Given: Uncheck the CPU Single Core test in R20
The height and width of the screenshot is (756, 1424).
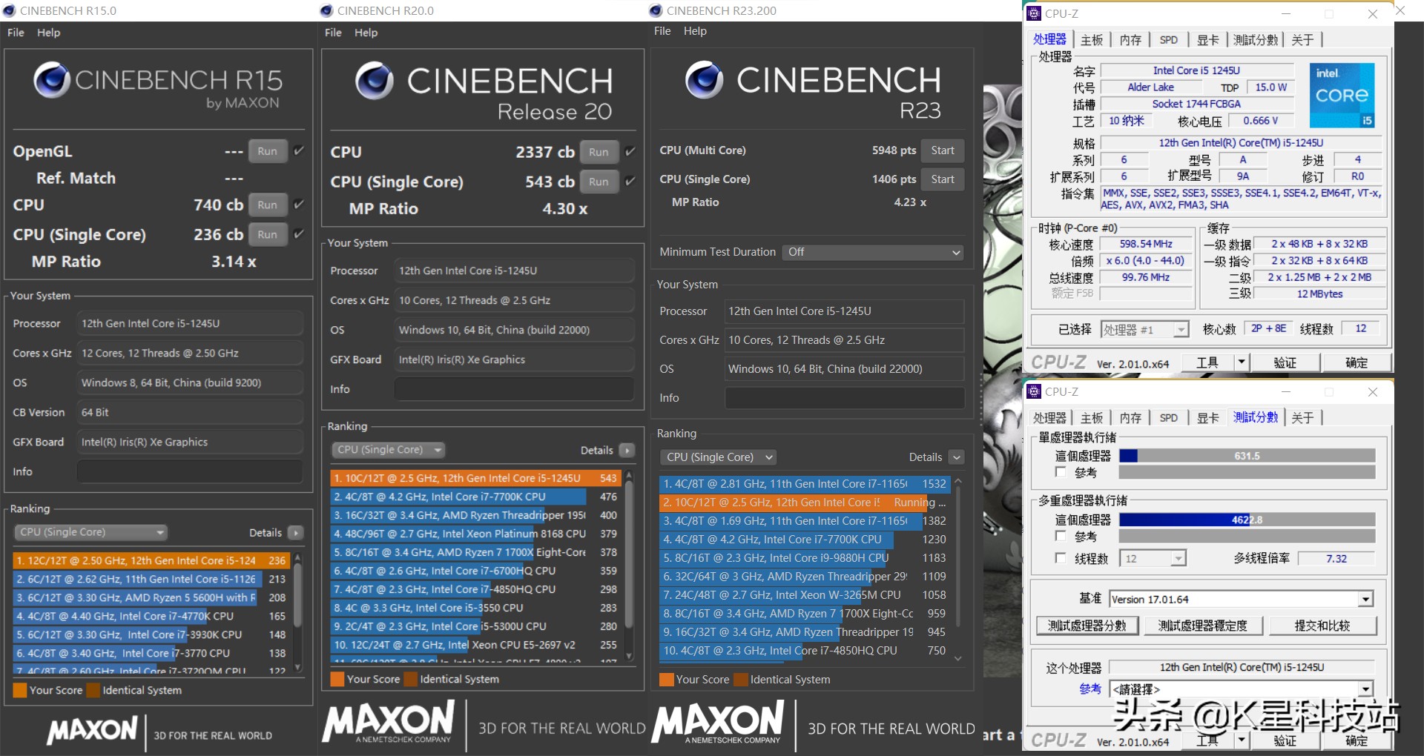Looking at the screenshot, I should 630,182.
